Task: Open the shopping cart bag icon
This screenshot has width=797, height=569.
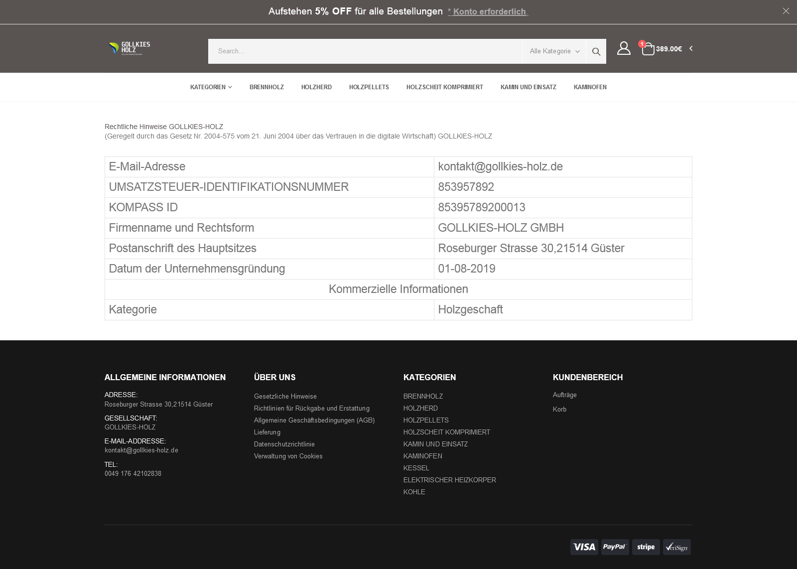Action: [x=648, y=49]
